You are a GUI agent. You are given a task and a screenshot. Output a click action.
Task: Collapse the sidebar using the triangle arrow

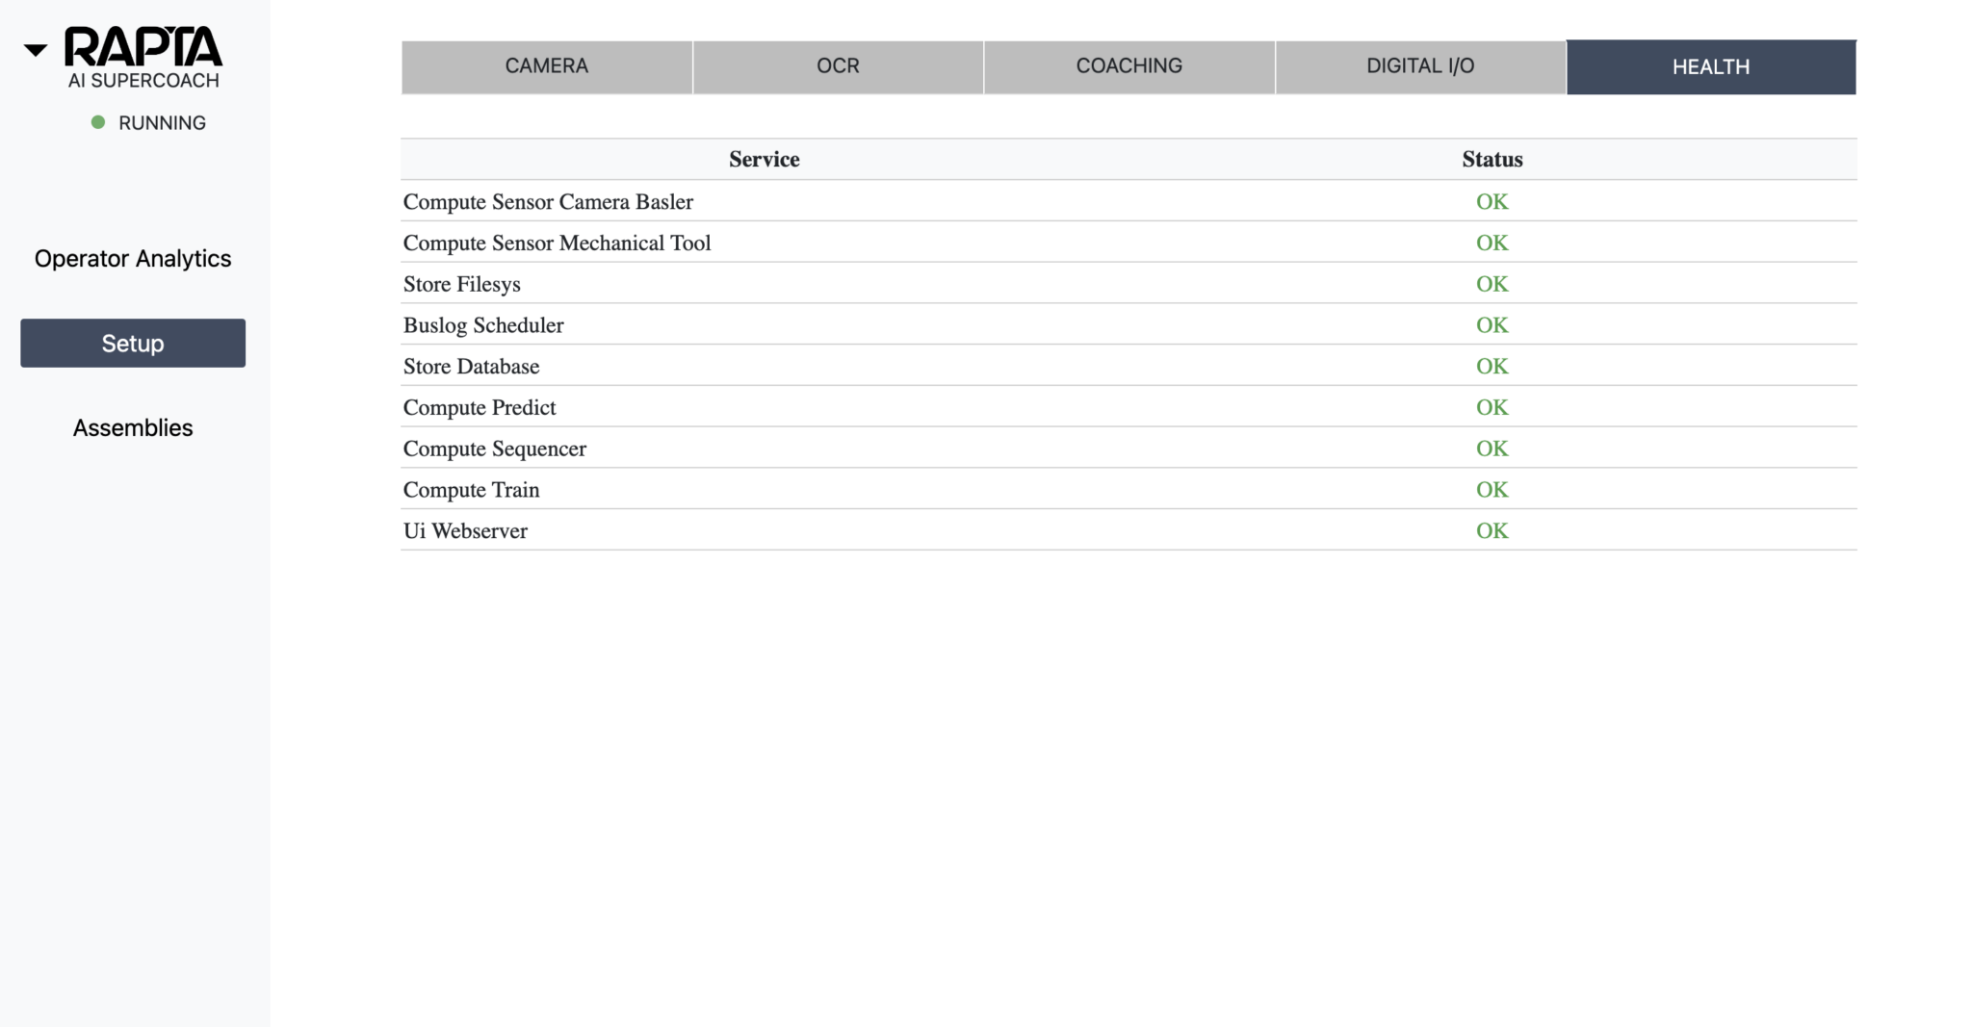36,50
